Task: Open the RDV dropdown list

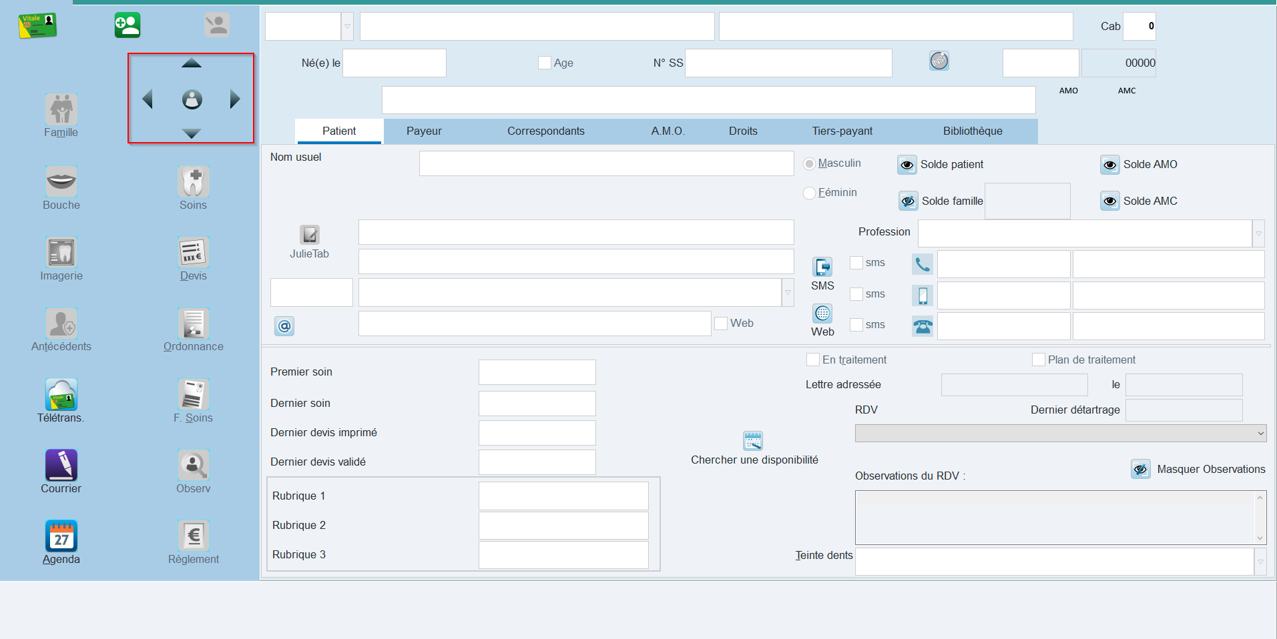Action: click(1061, 434)
